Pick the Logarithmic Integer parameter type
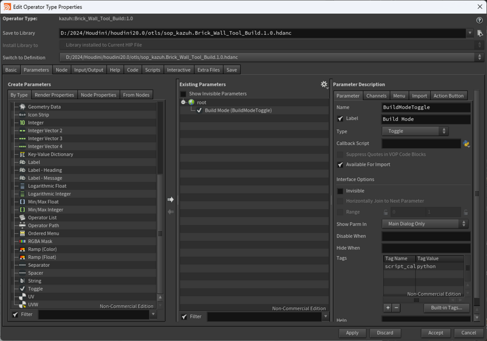The image size is (487, 341). click(x=49, y=194)
